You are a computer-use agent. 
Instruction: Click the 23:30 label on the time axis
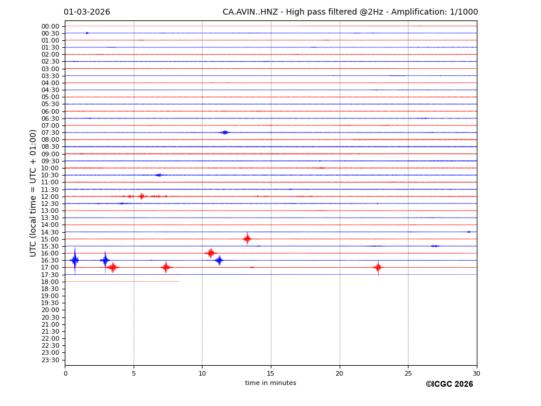(x=50, y=360)
